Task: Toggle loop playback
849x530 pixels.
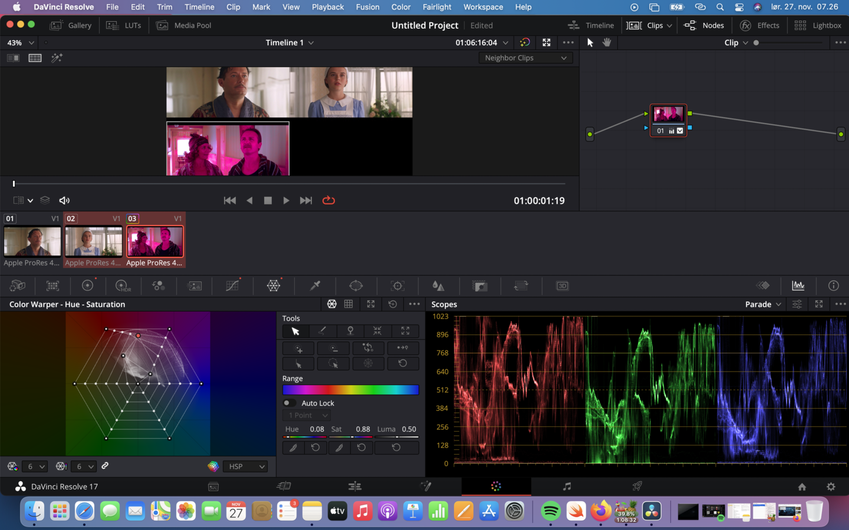Action: [328, 201]
